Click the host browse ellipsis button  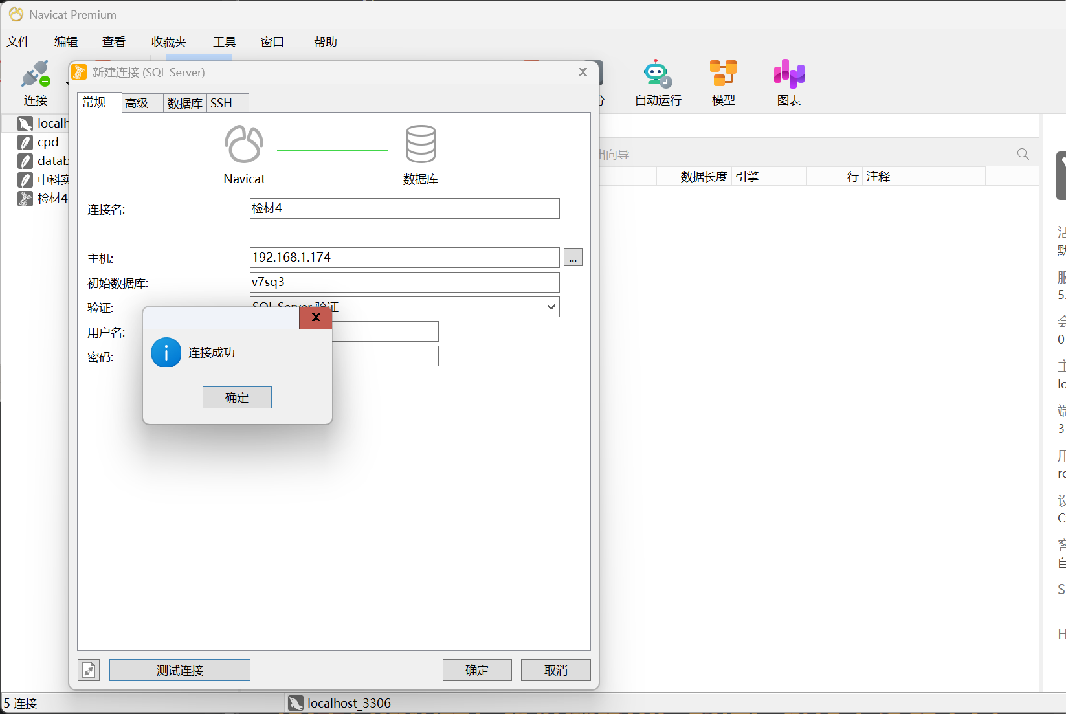(573, 258)
